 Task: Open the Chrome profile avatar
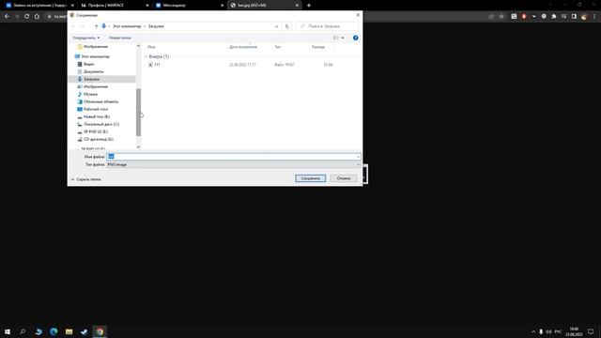pos(584,17)
